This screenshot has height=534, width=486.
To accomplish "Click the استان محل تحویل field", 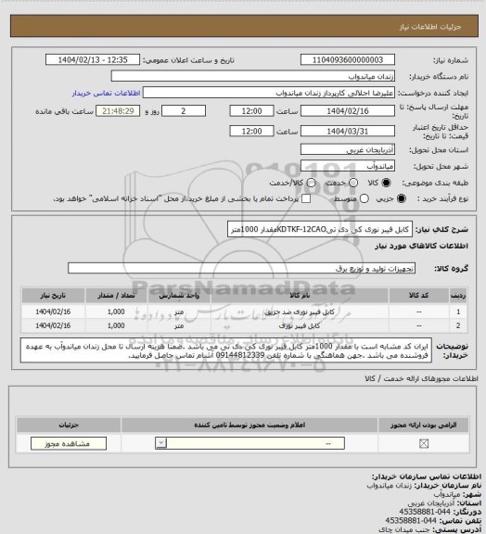I will pos(348,149).
